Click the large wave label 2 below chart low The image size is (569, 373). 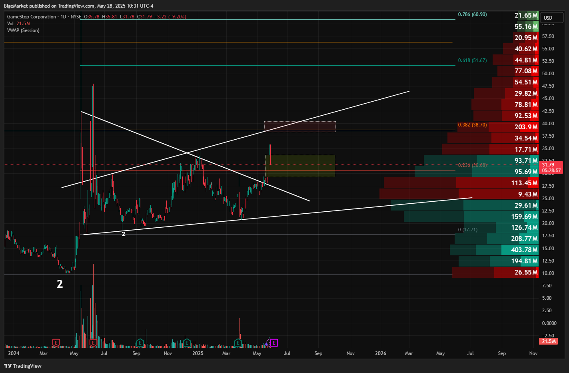pos(60,284)
